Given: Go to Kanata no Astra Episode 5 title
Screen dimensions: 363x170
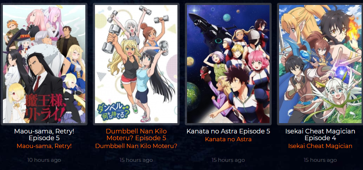Looking at the screenshot, I should pos(228,131).
